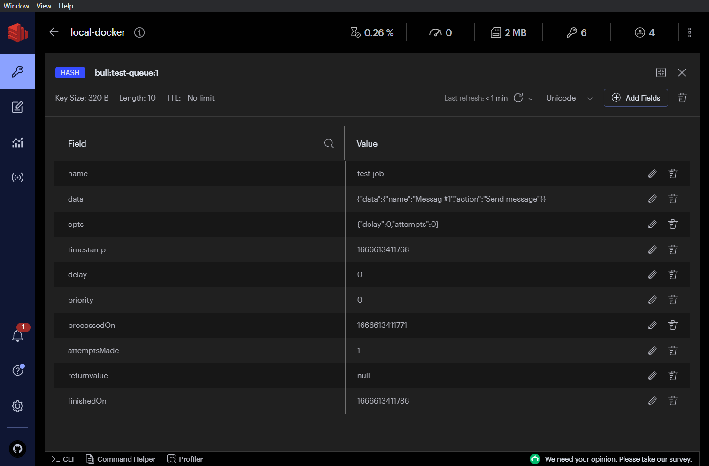
Task: Open the Pub/Sub broadcast icon
Action: 17,177
